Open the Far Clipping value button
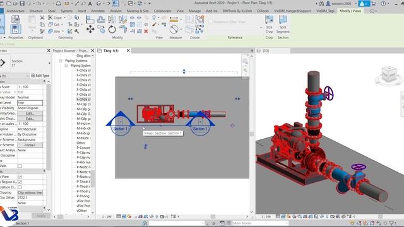The height and width of the screenshot is (227, 404). click(x=30, y=192)
